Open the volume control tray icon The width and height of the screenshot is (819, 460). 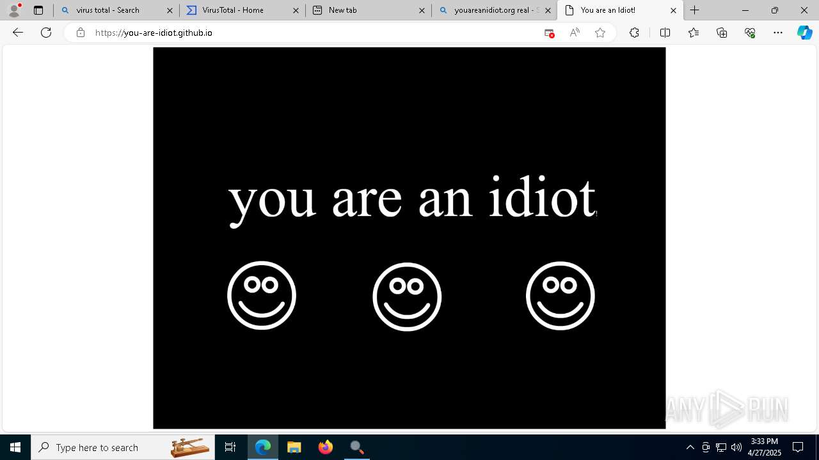coord(736,447)
